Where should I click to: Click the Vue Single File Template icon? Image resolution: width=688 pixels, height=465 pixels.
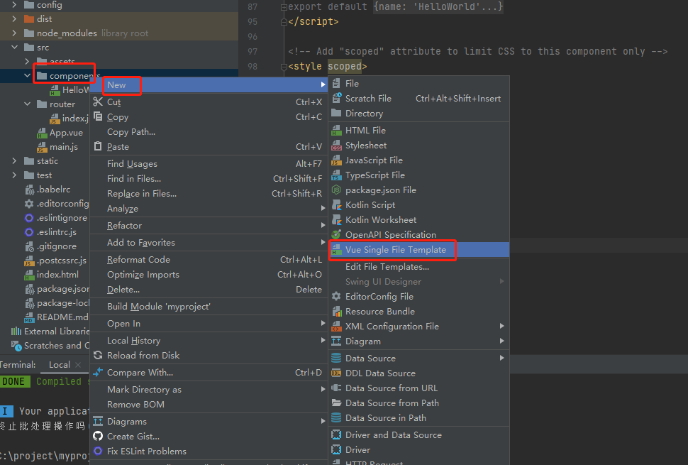tap(336, 250)
